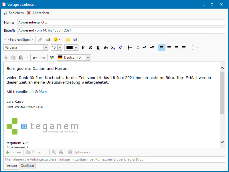Insert a bulleted list
This screenshot has width=229, height=172.
130,48
